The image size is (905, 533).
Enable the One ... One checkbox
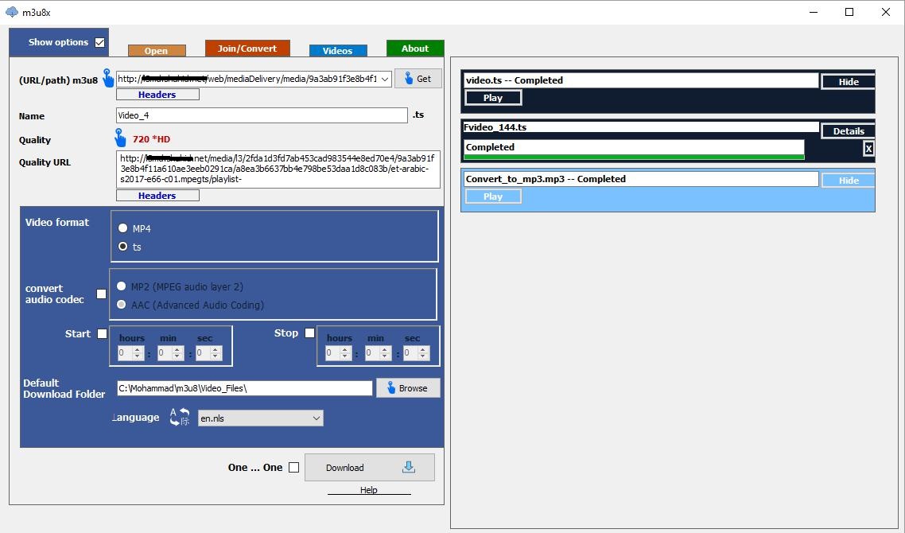coord(293,467)
